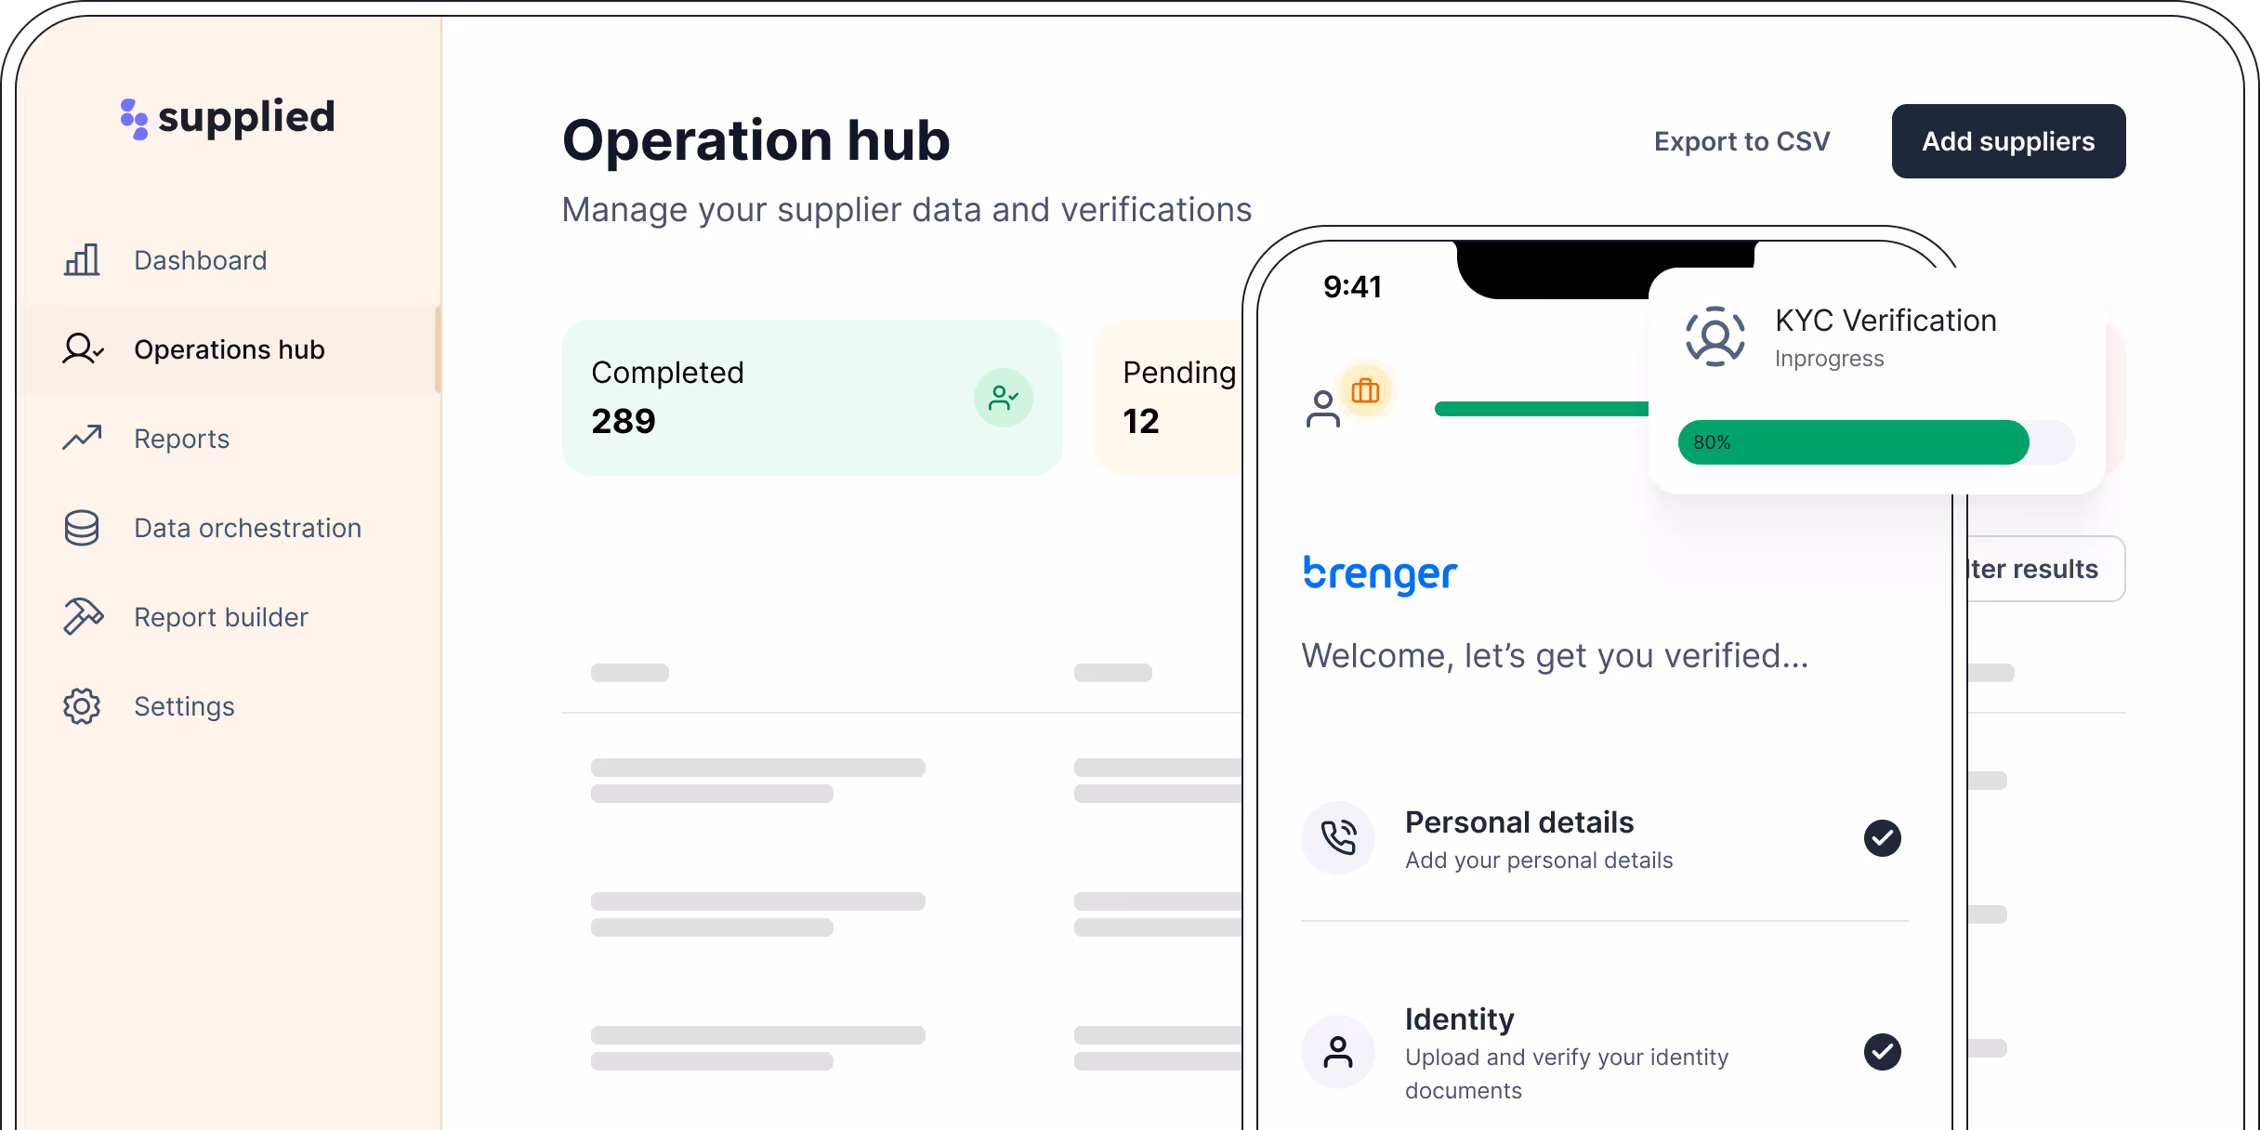This screenshot has width=2260, height=1130.
Task: Go to Data orchestration in sidebar
Action: [x=247, y=528]
